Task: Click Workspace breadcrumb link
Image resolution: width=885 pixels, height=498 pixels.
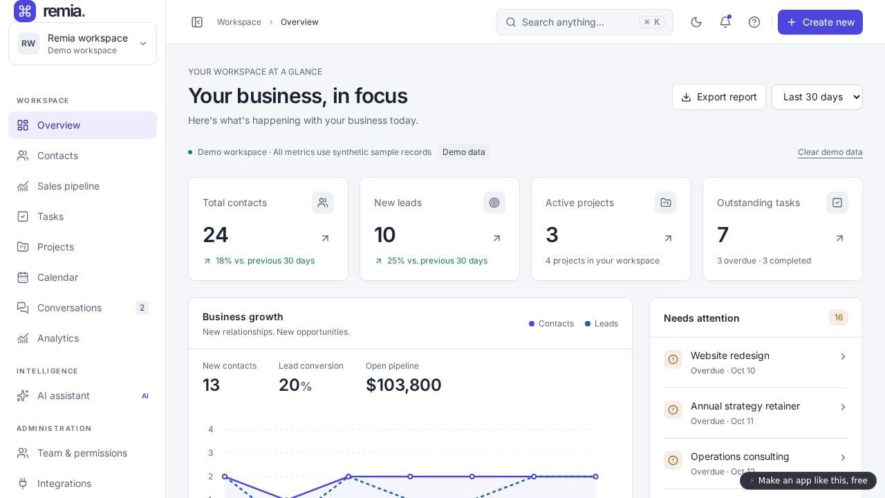Action: (239, 22)
